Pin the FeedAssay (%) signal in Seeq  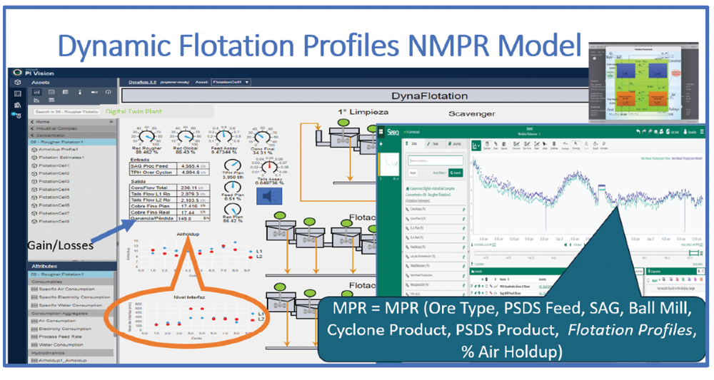click(x=463, y=247)
